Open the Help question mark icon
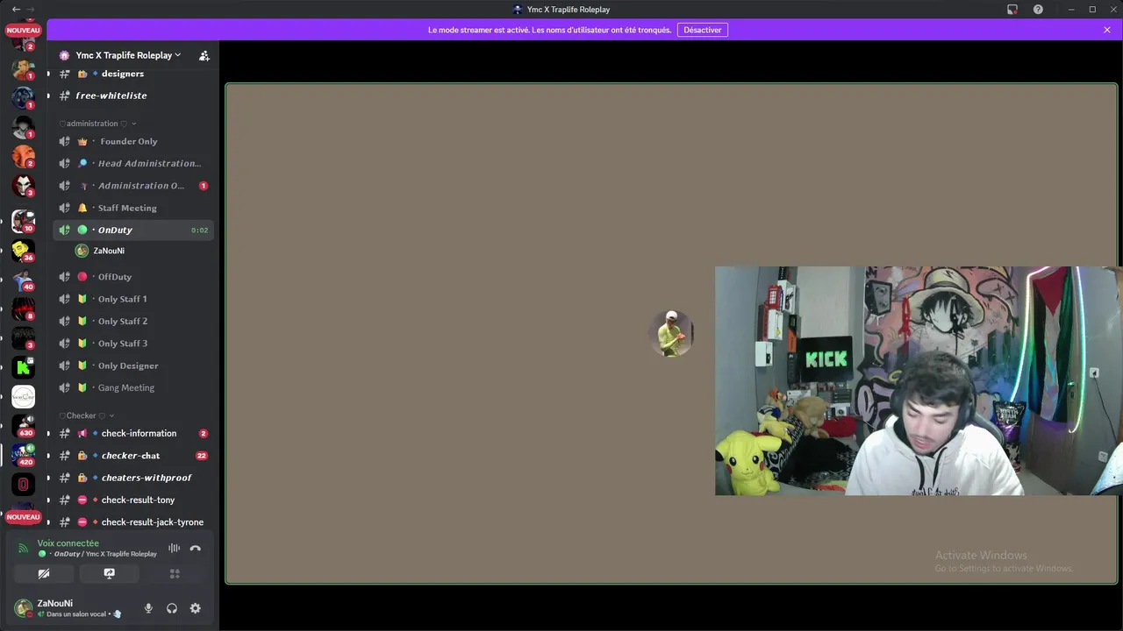1123x631 pixels. point(1039,10)
